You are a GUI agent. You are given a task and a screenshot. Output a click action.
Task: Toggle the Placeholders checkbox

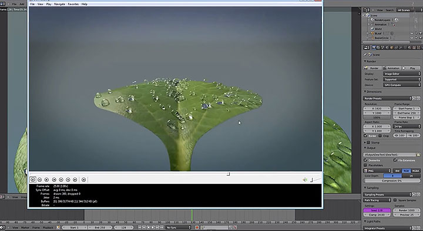[x=365, y=165]
